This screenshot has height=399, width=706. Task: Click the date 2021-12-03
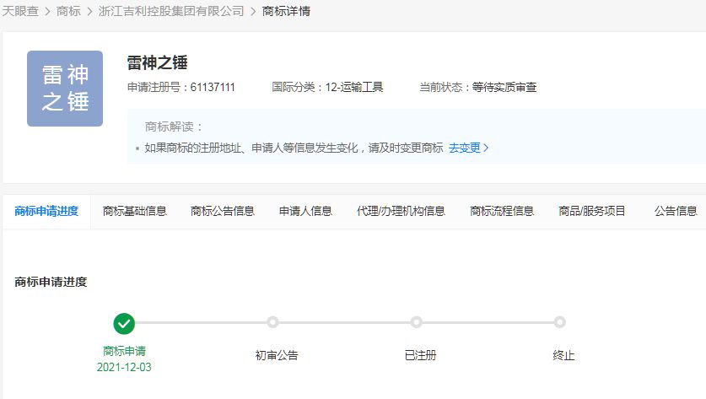tap(124, 367)
